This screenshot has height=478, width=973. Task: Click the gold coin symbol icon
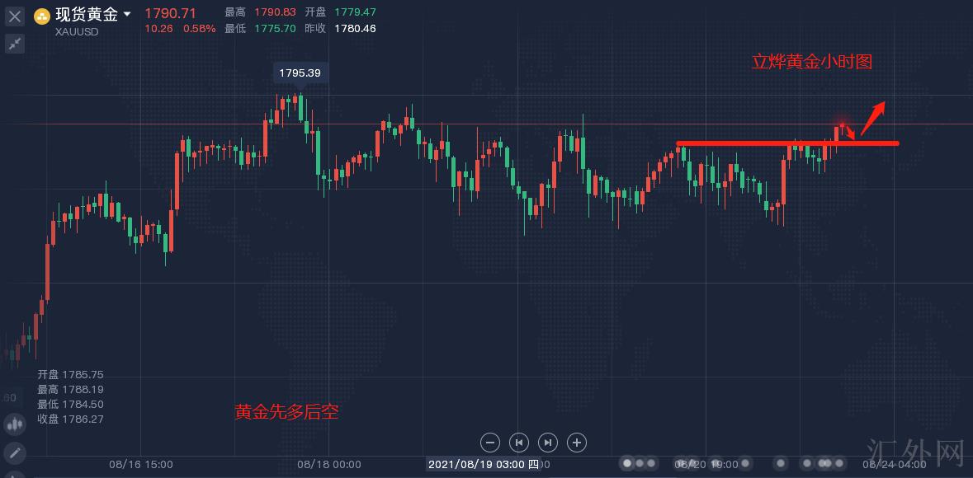point(41,15)
